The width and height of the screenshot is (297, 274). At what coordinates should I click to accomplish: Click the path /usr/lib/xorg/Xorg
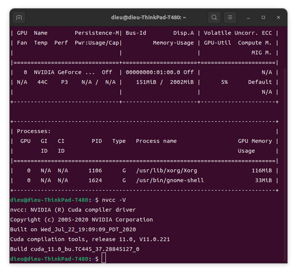(167, 170)
